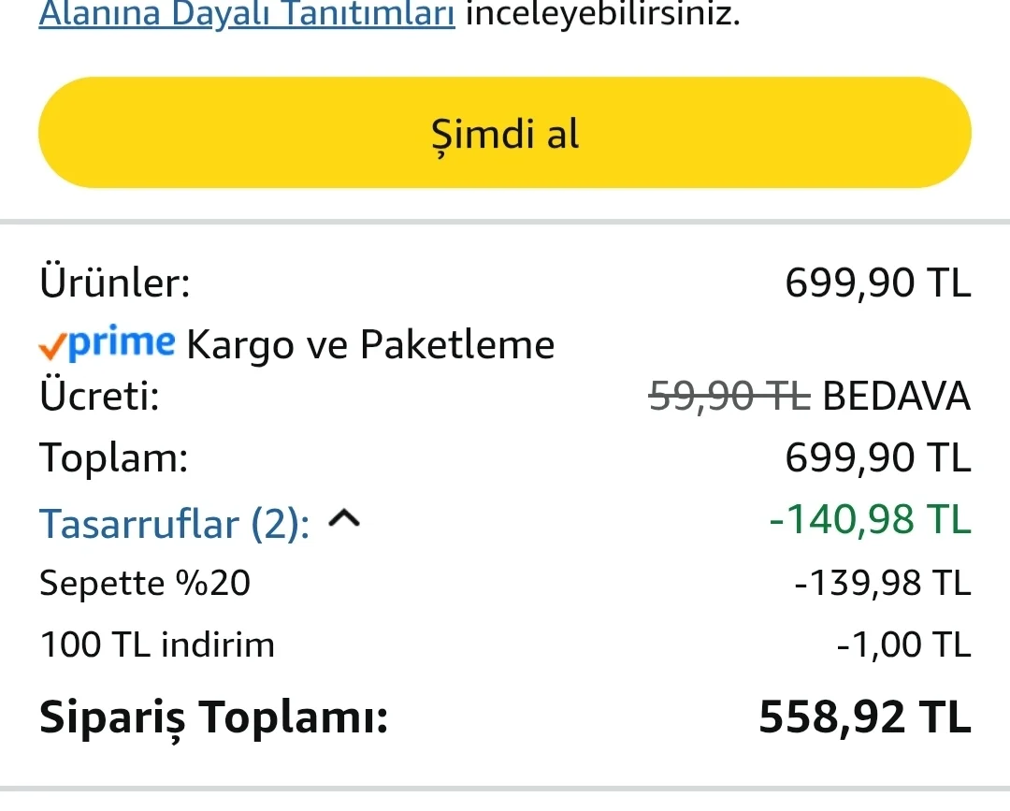Tap the yellow Şimdi al button
This screenshot has width=1010, height=811.
tap(504, 133)
